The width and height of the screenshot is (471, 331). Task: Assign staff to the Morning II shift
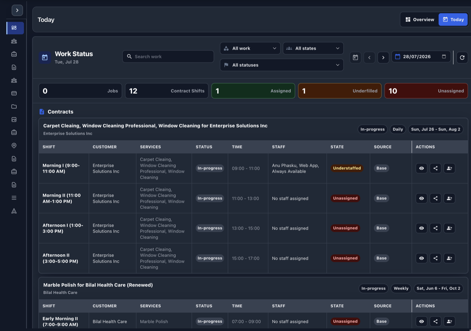449,198
